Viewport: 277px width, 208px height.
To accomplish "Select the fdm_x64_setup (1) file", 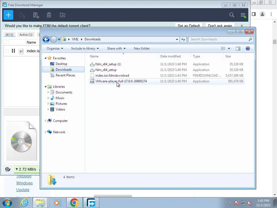I will [166, 64].
